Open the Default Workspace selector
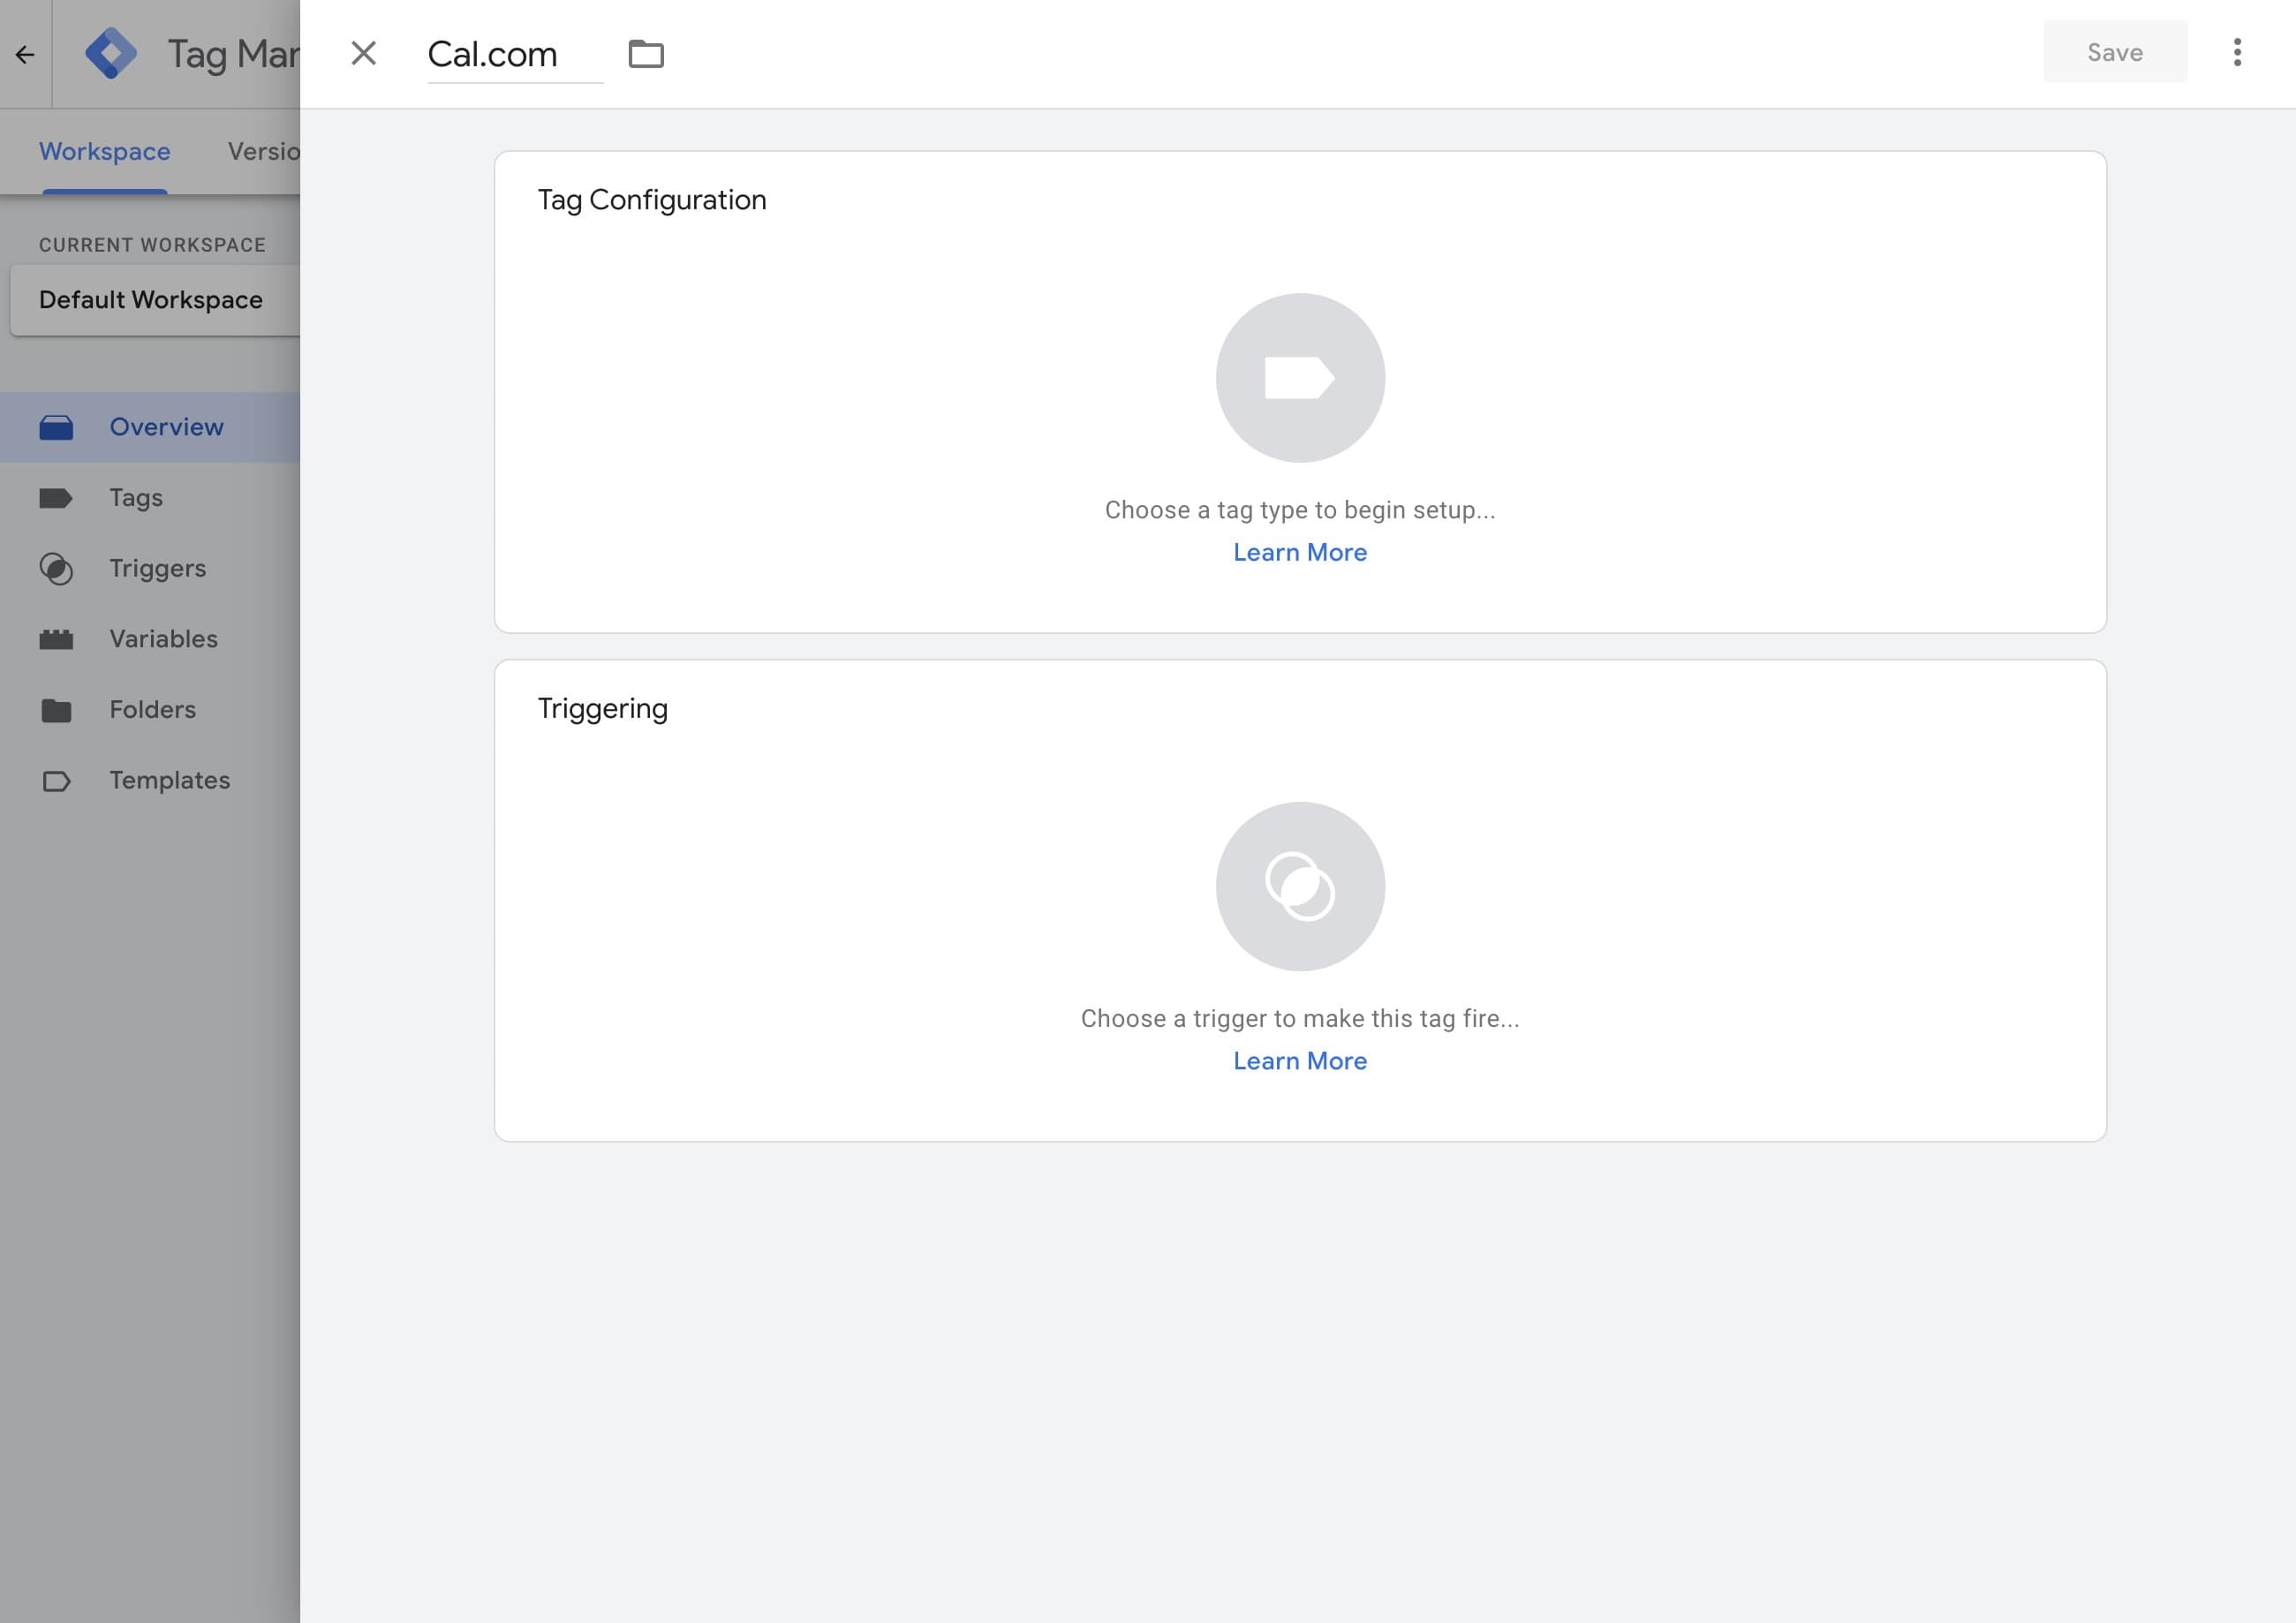2296x1623 pixels. tap(150, 299)
